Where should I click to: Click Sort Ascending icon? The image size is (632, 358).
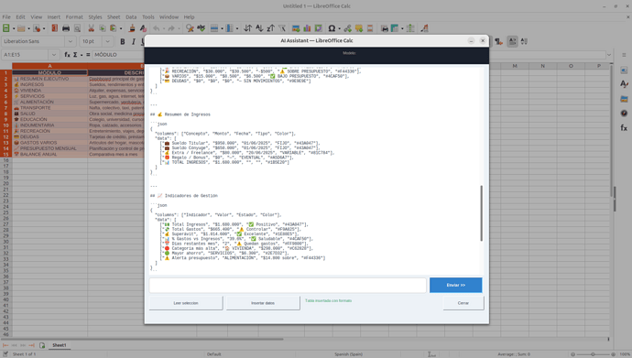click(259, 28)
